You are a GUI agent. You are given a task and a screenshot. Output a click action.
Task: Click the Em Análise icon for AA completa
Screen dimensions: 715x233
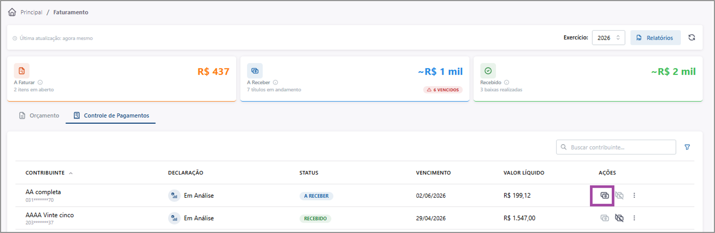pyautogui.click(x=174, y=195)
